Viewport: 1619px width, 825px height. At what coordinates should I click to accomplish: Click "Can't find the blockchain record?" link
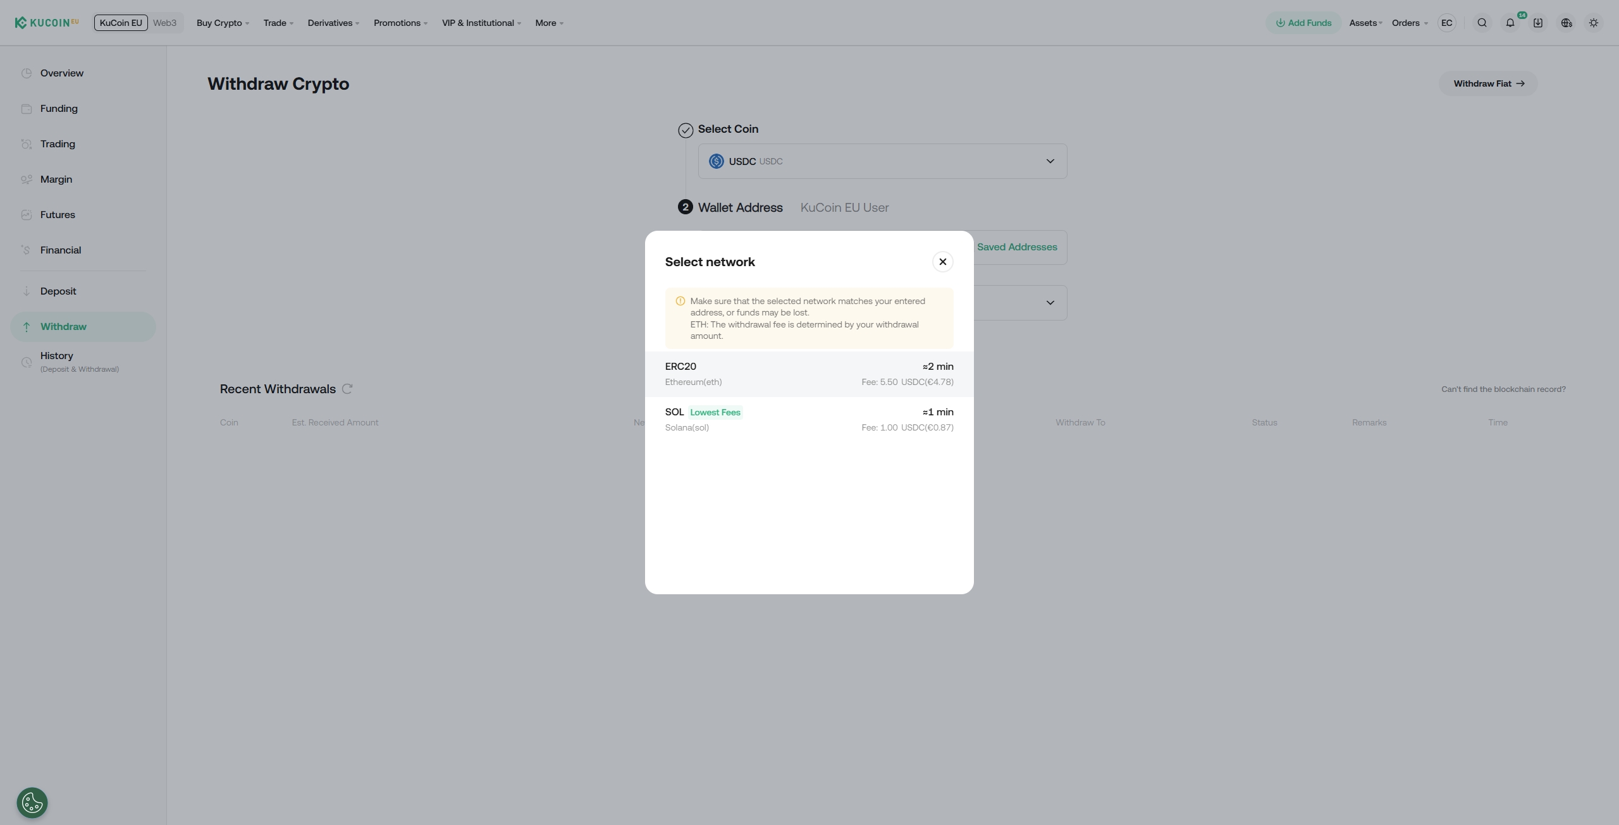1503,389
